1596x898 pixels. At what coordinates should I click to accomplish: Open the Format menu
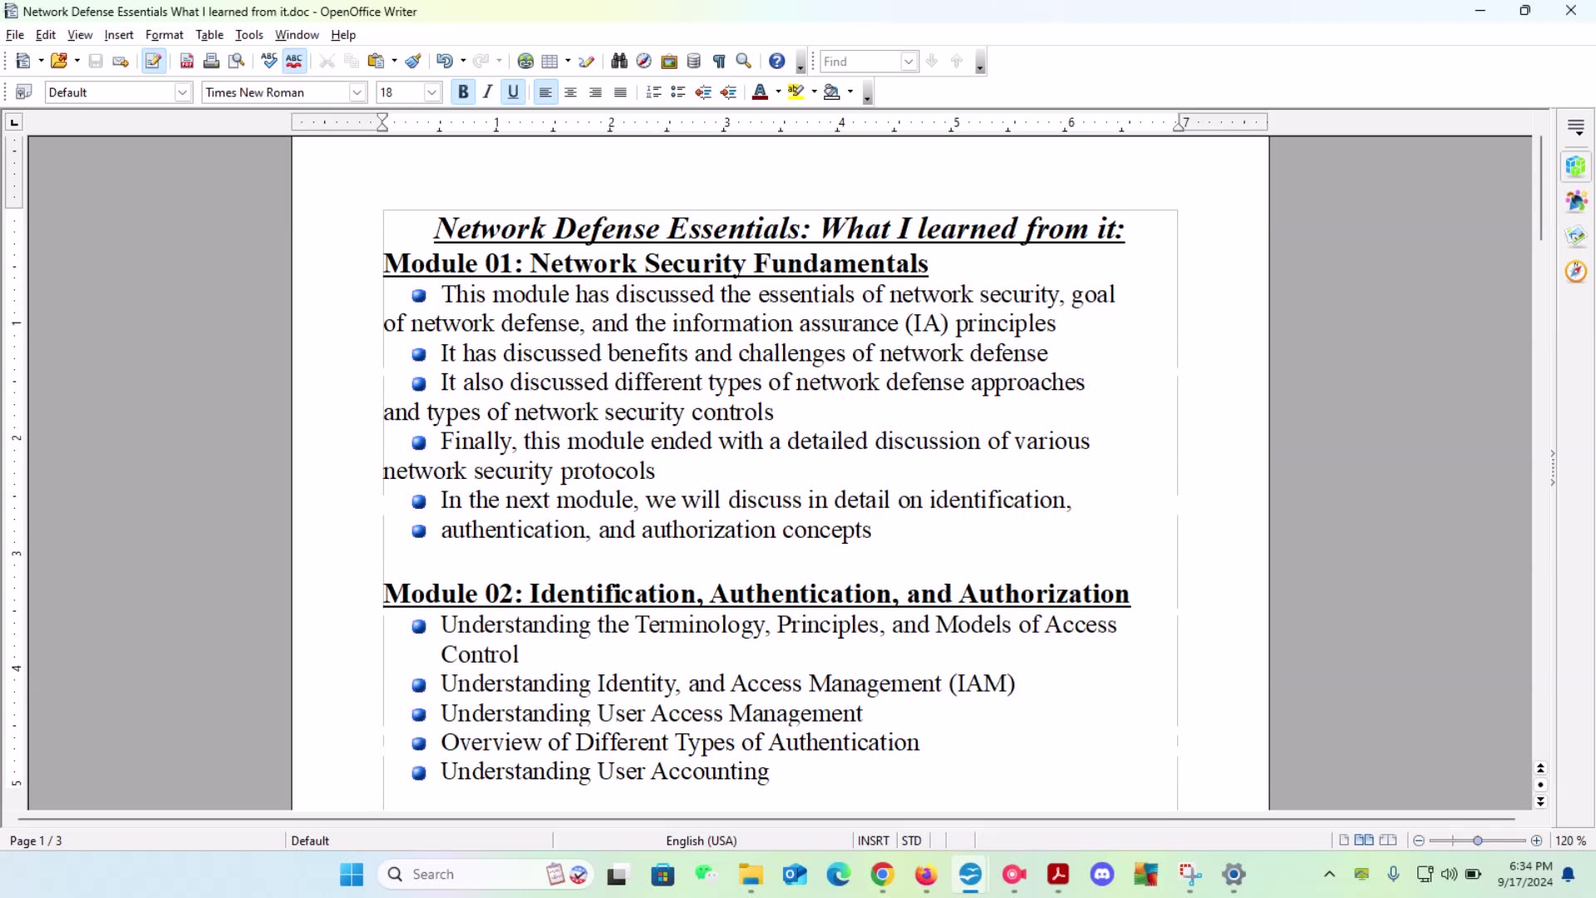click(x=165, y=34)
